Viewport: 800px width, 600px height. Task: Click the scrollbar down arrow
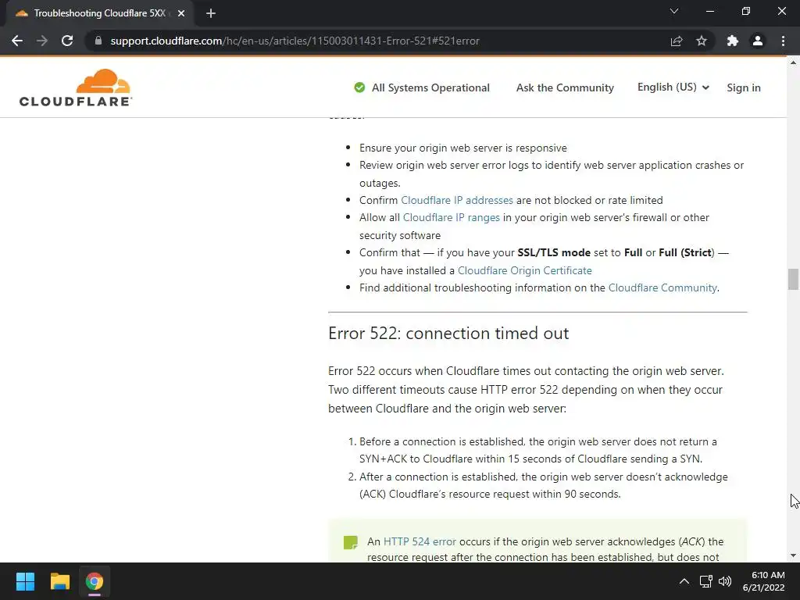tap(793, 555)
